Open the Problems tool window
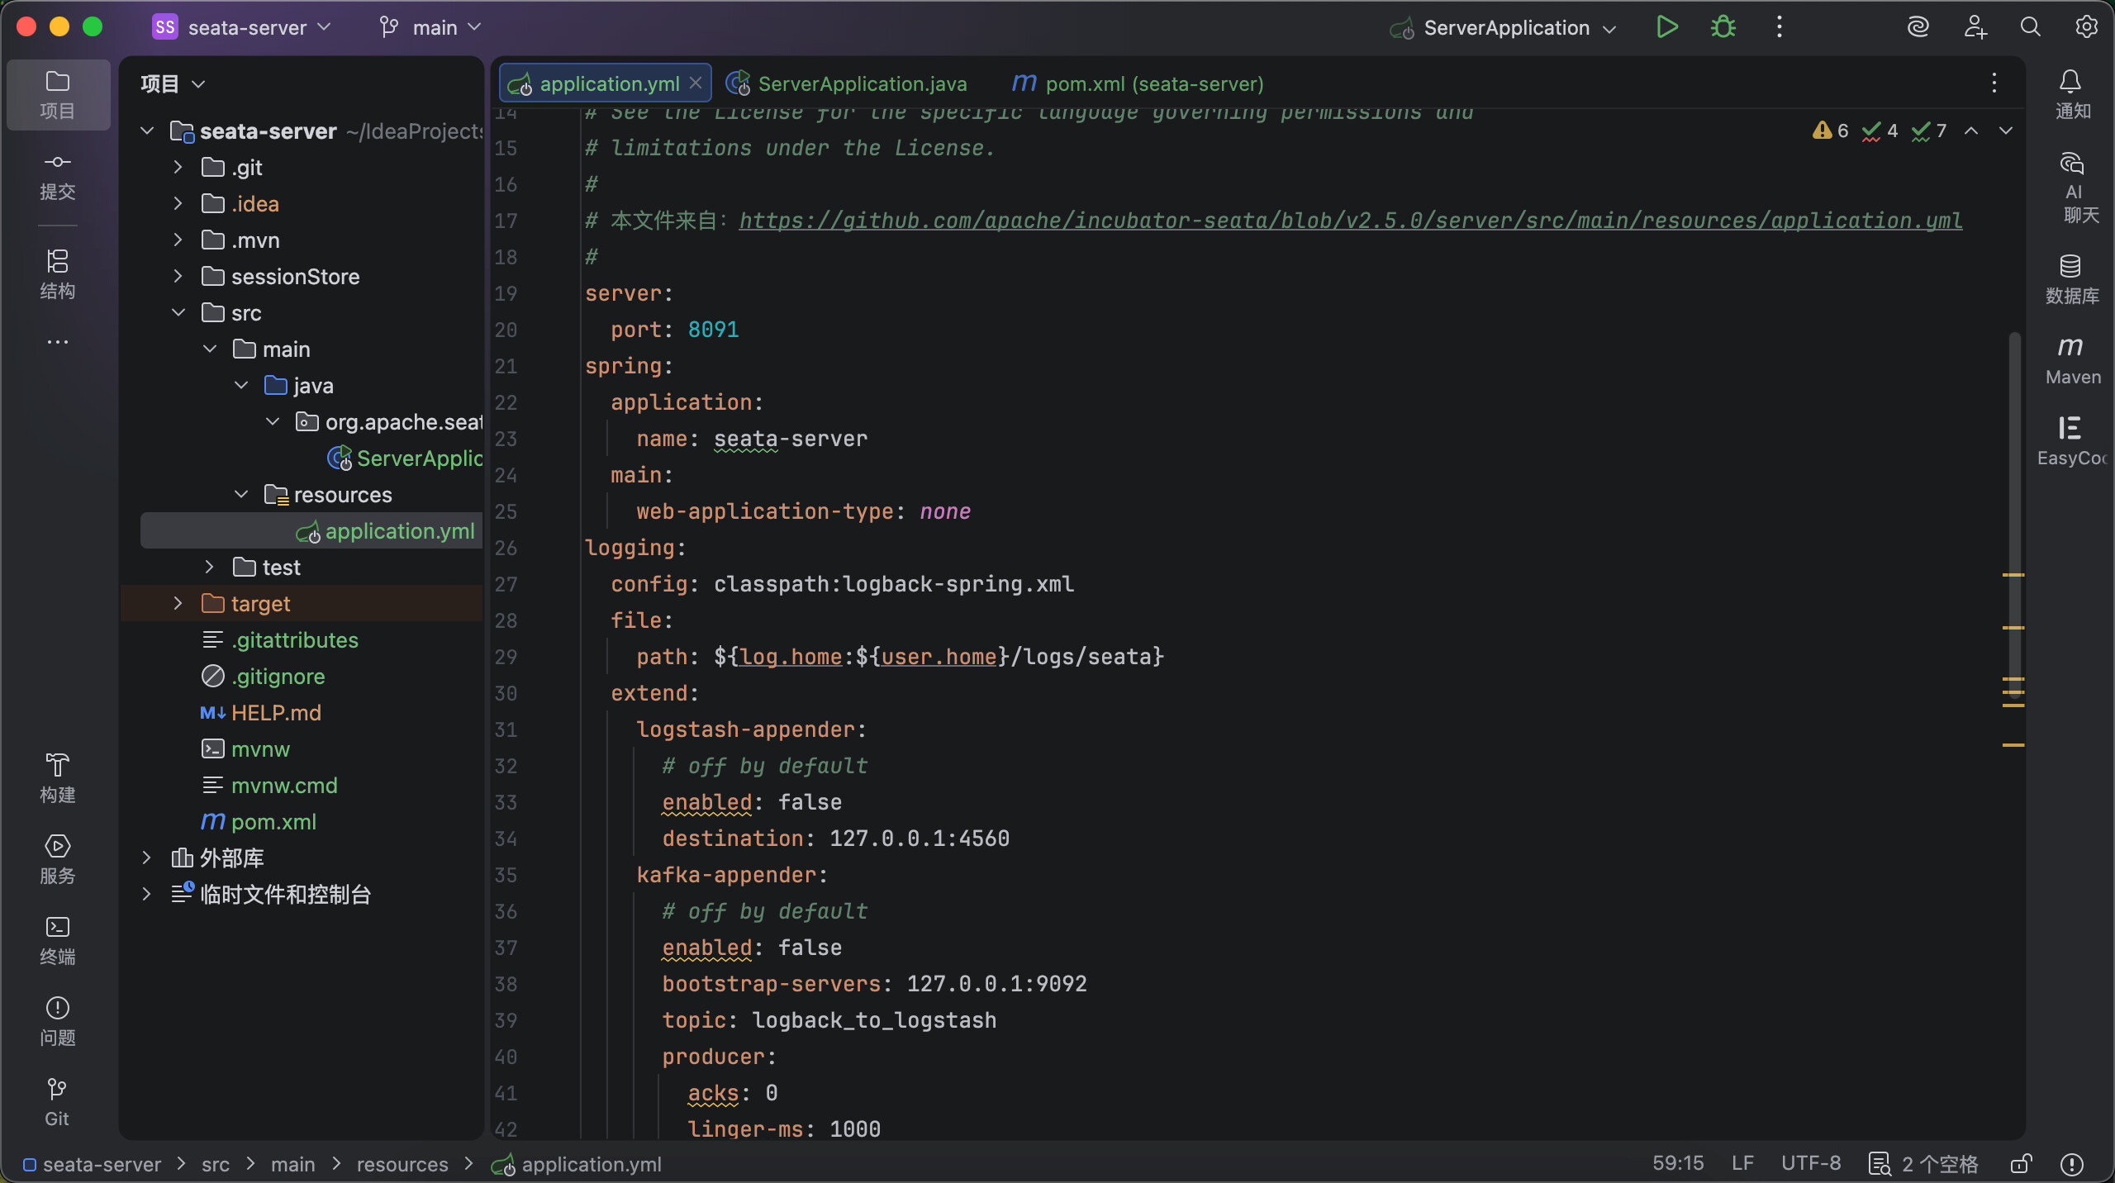Viewport: 2115px width, 1183px height. [57, 1020]
